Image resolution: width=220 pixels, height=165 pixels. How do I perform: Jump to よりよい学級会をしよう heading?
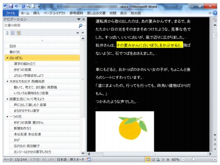pos(44,76)
